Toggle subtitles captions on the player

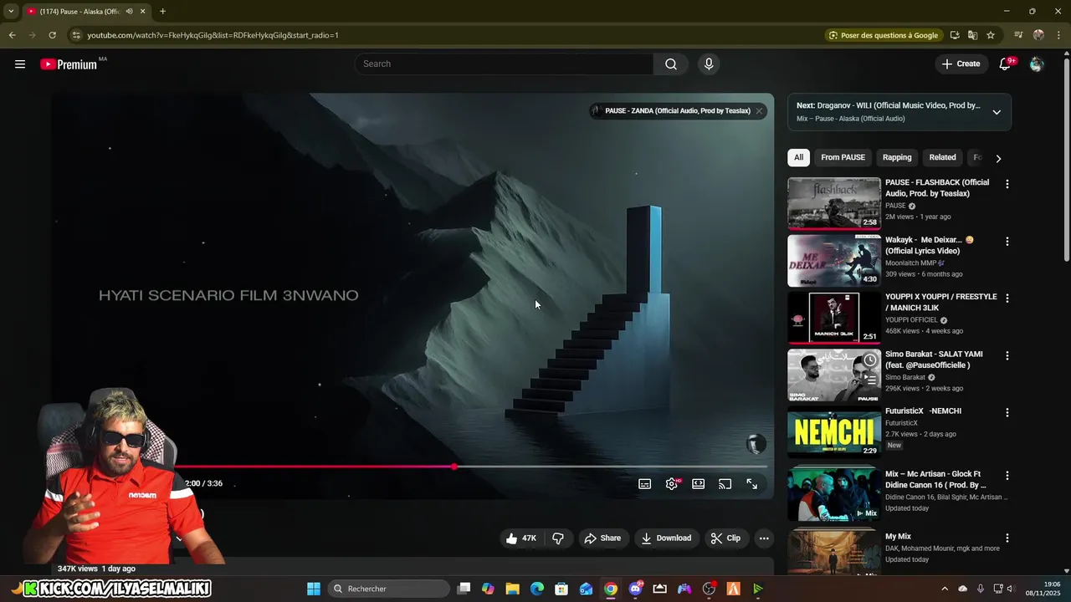tap(645, 484)
